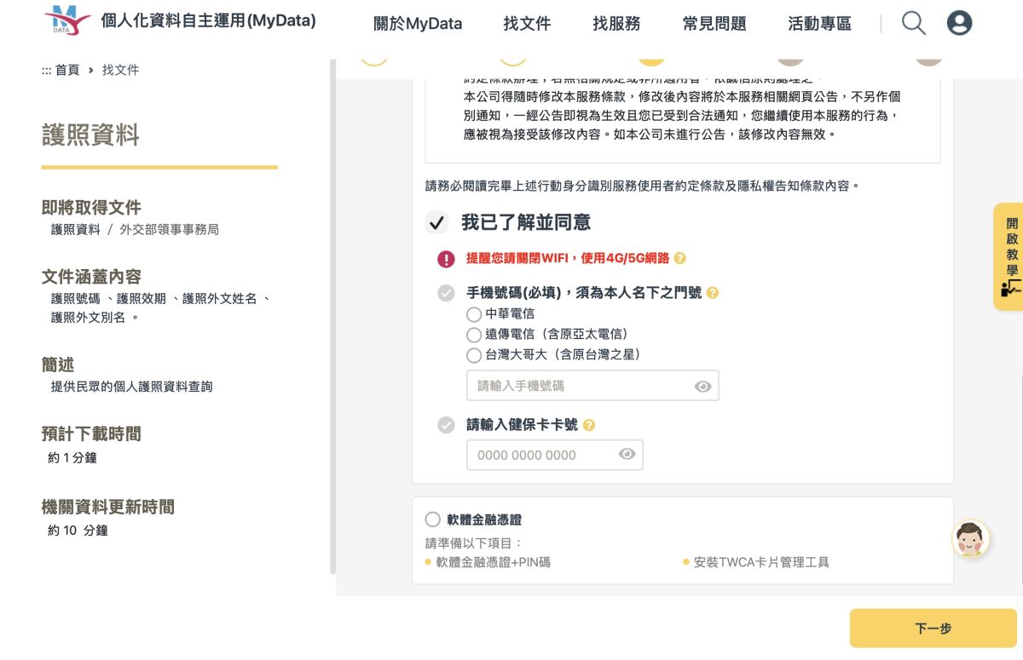Click the site title 個人化資料自主運用(MyData)
Screen dimensions: 1023x660
pos(208,21)
